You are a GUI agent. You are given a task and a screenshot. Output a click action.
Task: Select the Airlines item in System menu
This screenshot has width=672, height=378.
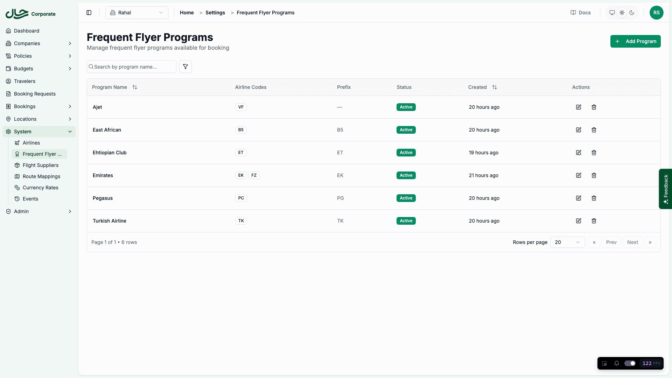32,143
